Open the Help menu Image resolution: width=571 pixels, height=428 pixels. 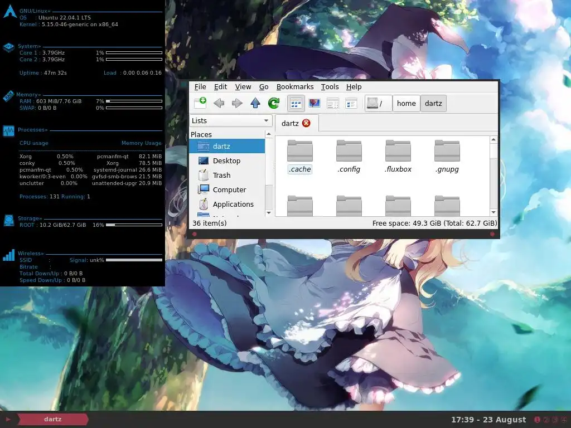pos(354,86)
